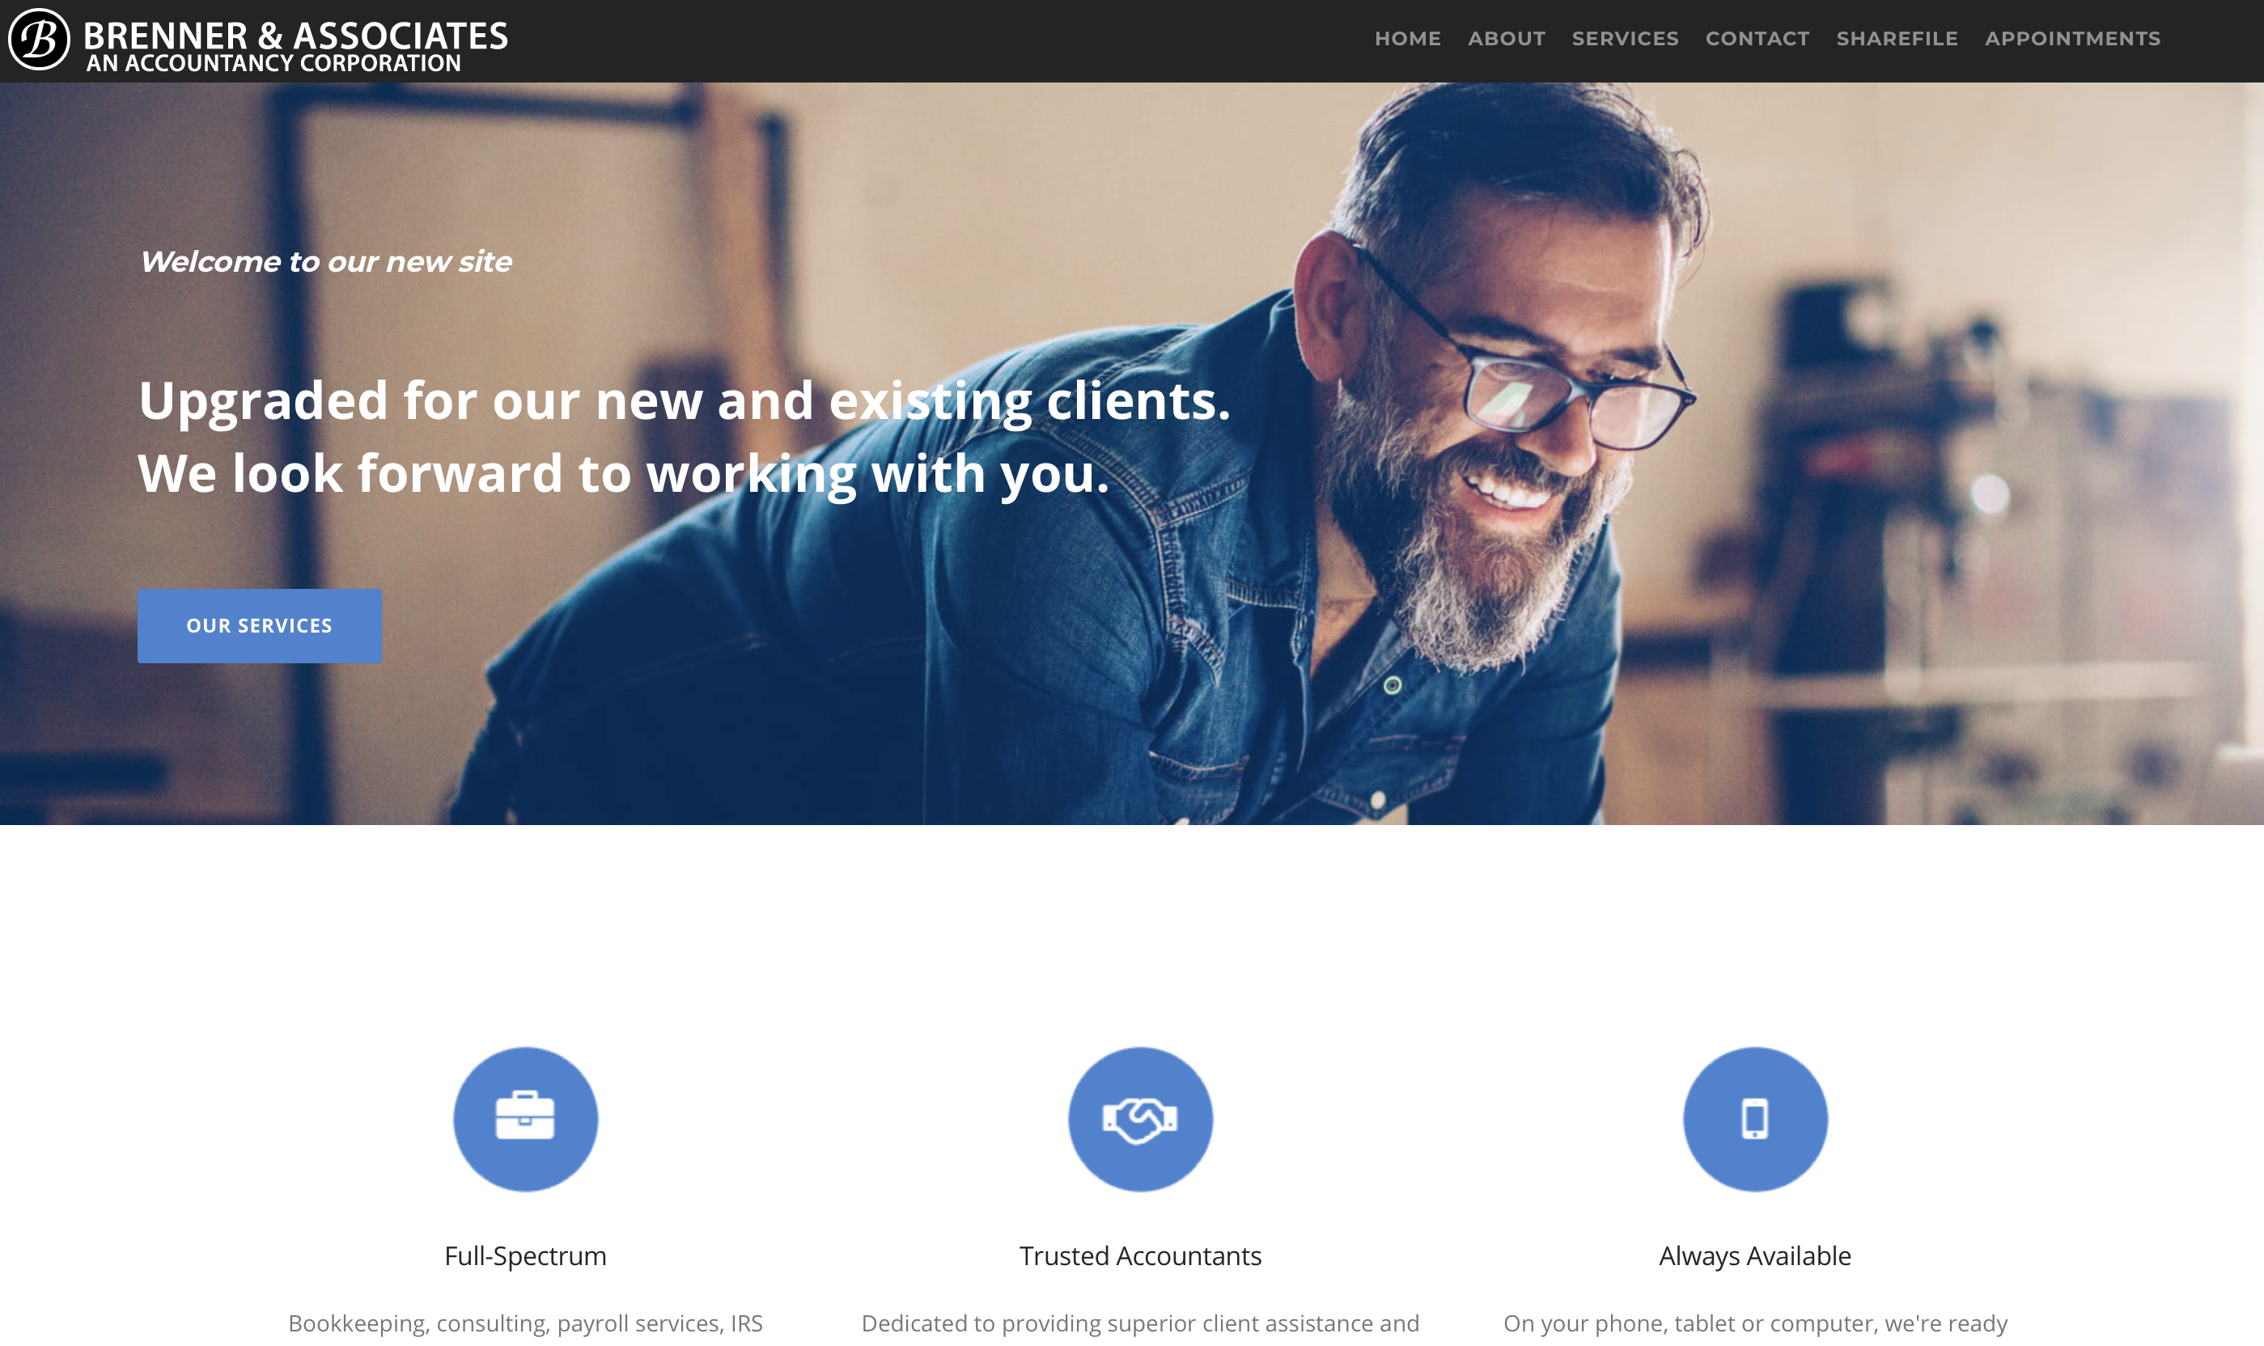The width and height of the screenshot is (2264, 1346).
Task: Open the Home menu item
Action: (1408, 39)
